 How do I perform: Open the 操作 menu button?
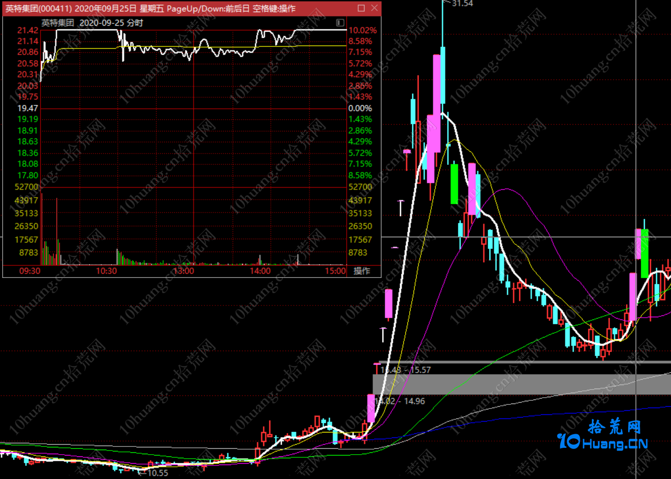point(362,271)
